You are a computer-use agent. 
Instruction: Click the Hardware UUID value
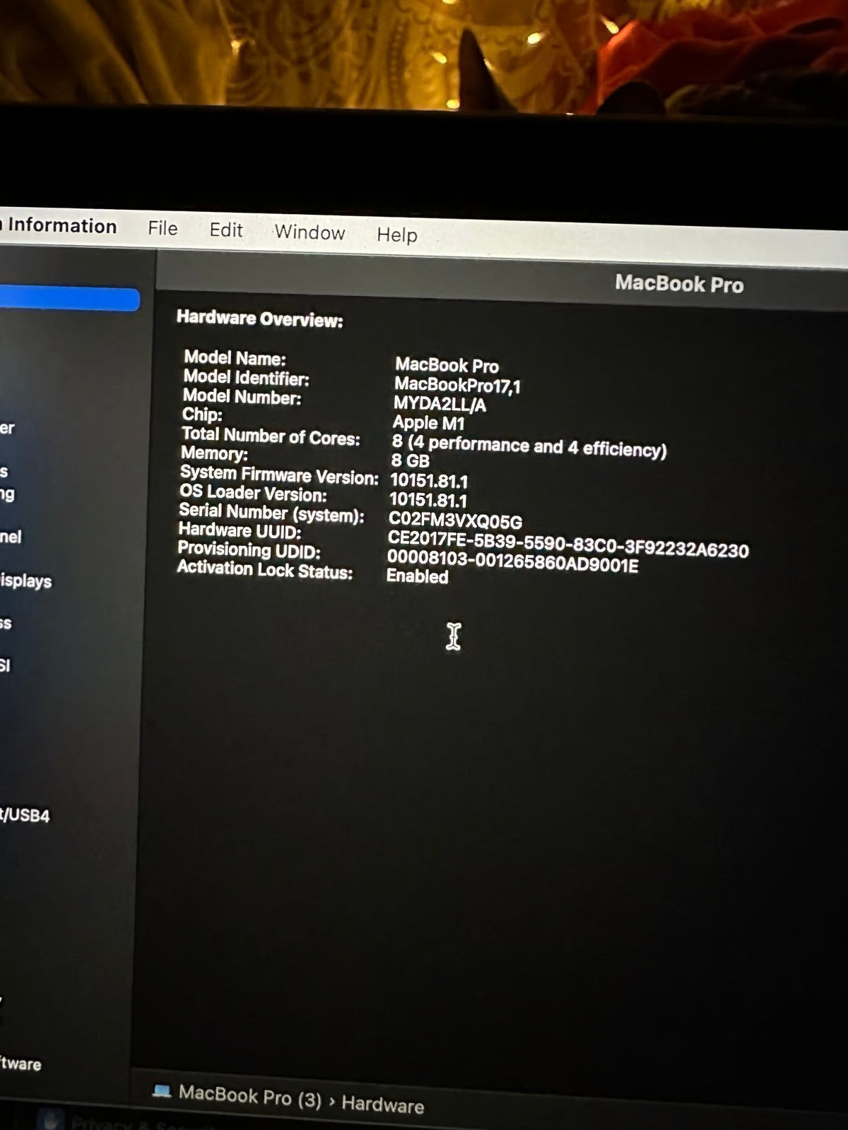coord(568,544)
